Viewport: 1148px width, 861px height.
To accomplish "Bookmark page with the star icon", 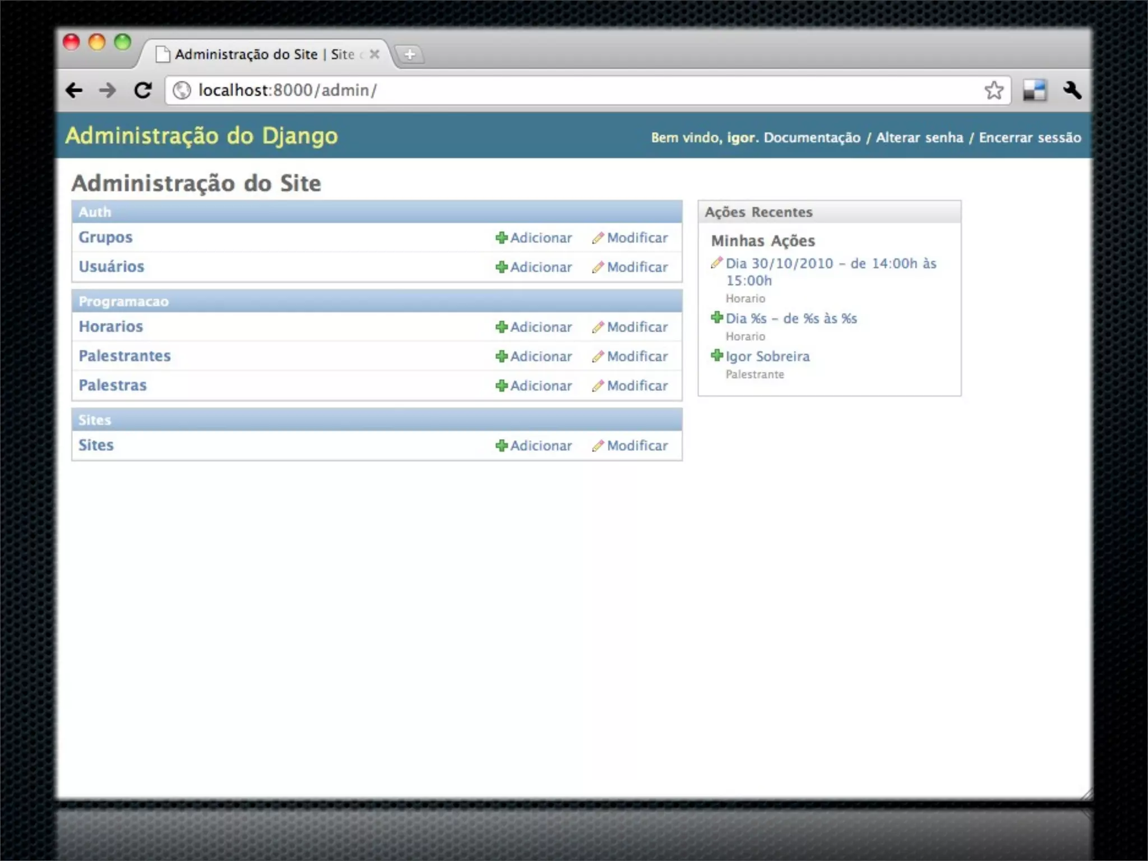I will 994,90.
